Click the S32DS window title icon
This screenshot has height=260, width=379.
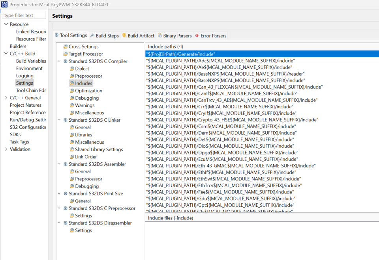tap(4, 4)
